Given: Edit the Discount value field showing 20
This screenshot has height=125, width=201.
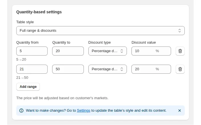Looking at the screenshot, I should [x=151, y=69].
